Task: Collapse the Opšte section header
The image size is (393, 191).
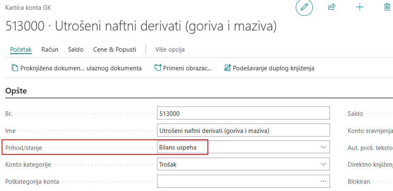Action: [16, 91]
